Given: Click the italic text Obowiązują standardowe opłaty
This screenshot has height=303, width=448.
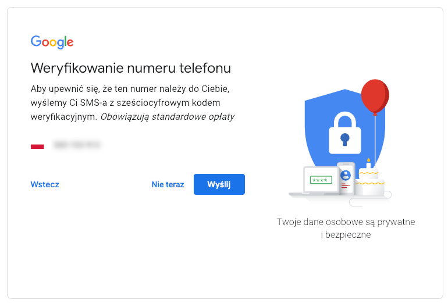Looking at the screenshot, I should click(168, 116).
